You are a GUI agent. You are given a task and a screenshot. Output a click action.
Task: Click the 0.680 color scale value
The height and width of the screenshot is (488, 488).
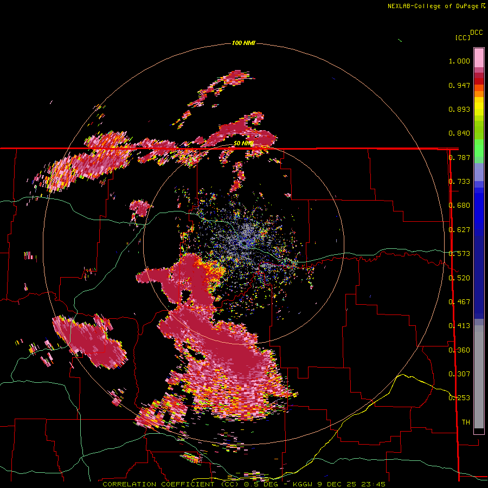(x=459, y=206)
